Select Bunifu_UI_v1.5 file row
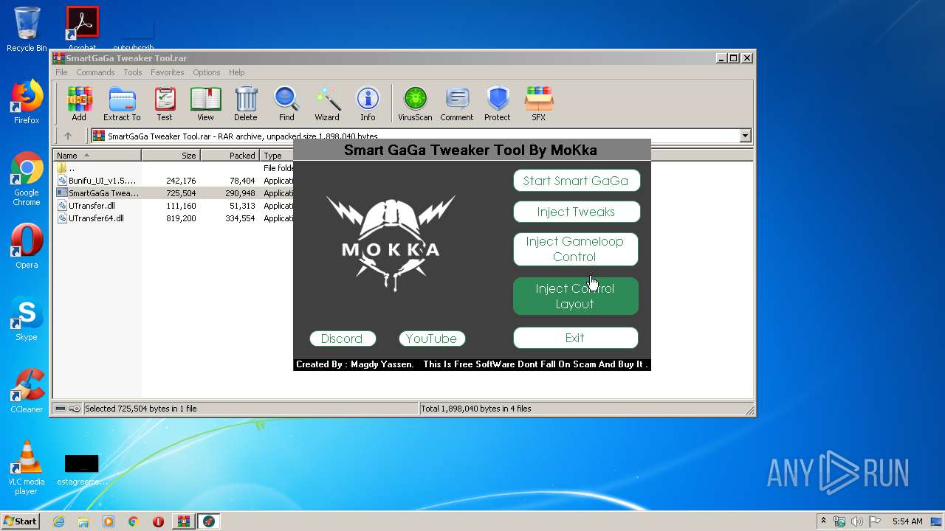945x531 pixels. pyautogui.click(x=173, y=181)
